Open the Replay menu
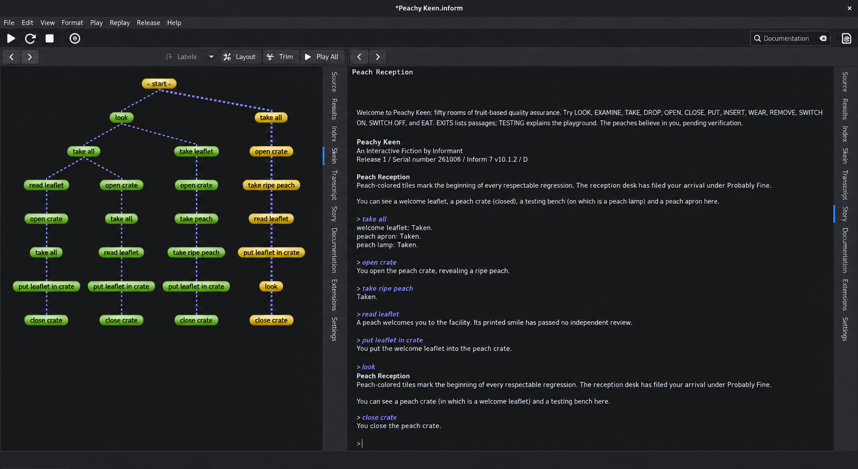Viewport: 858px width, 469px height. click(x=120, y=23)
